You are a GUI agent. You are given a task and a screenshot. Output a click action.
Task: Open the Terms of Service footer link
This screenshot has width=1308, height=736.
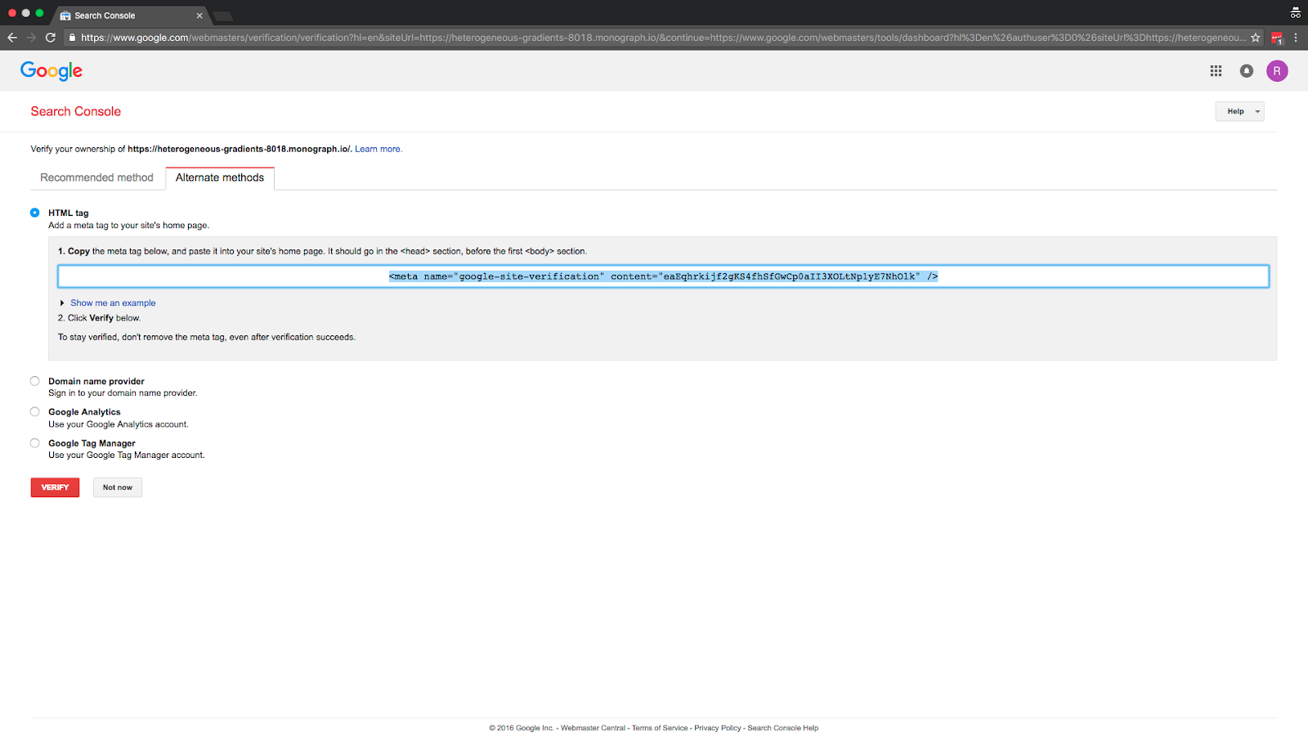pyautogui.click(x=660, y=729)
